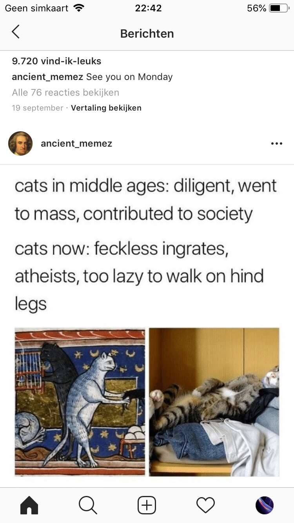Tap the ancient_memez profile picture
The image size is (294, 523).
pos(20,143)
